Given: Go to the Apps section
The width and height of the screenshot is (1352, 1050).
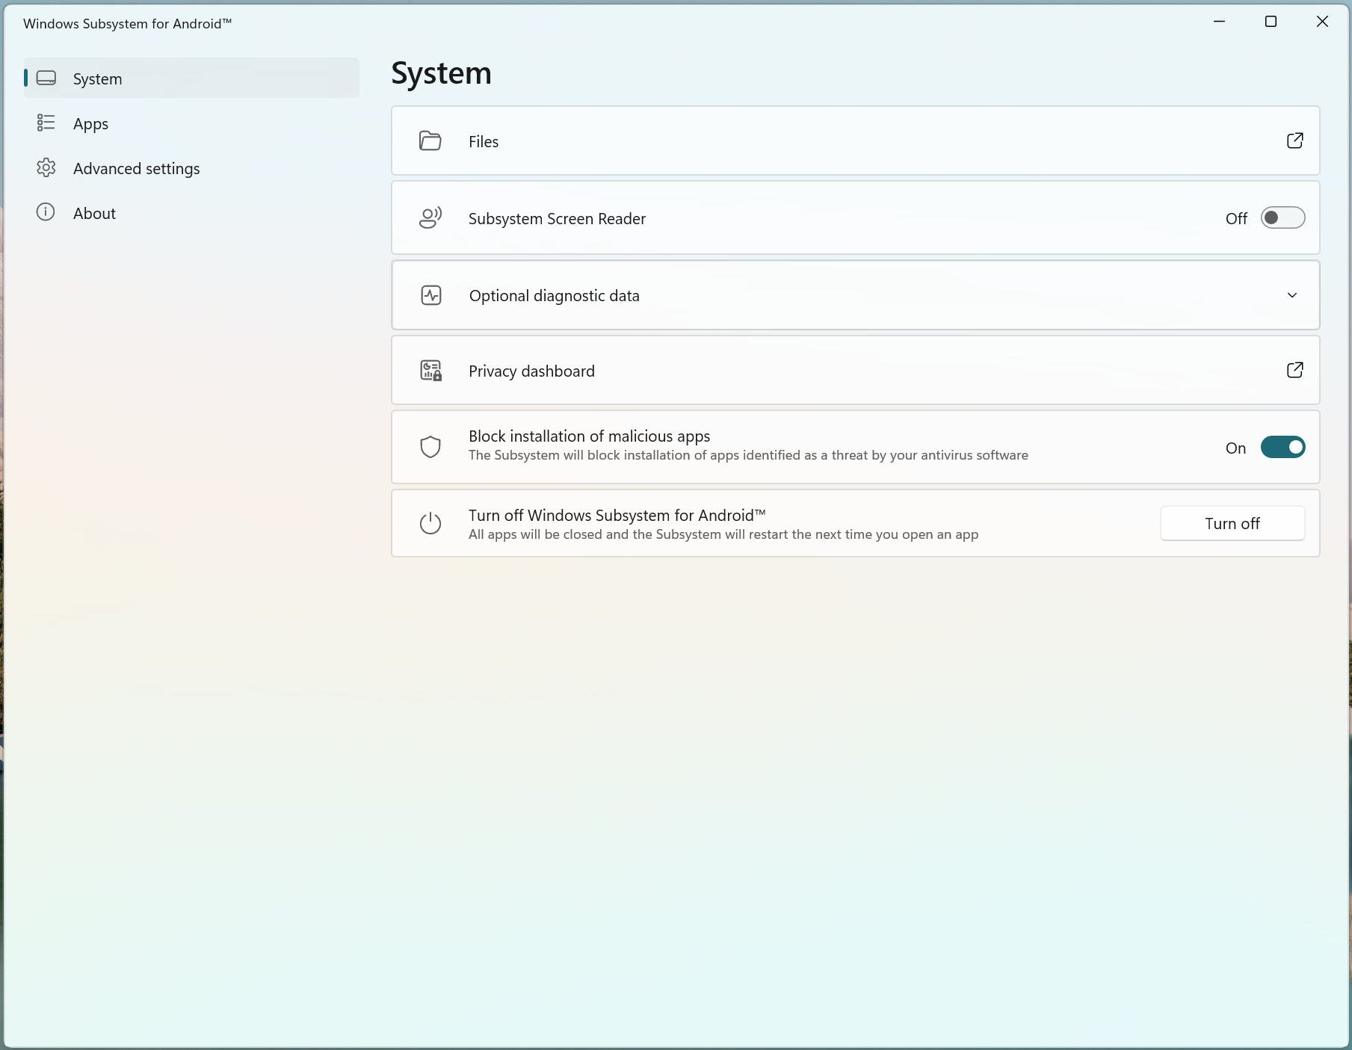Looking at the screenshot, I should coord(191,123).
